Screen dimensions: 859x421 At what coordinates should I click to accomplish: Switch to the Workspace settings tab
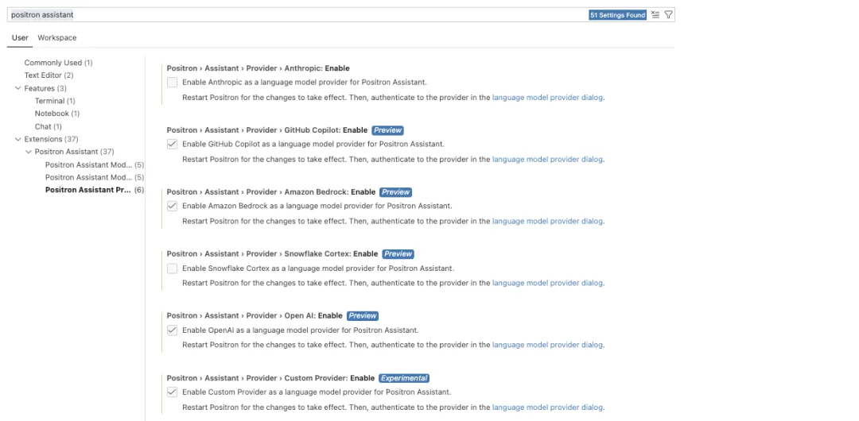57,38
